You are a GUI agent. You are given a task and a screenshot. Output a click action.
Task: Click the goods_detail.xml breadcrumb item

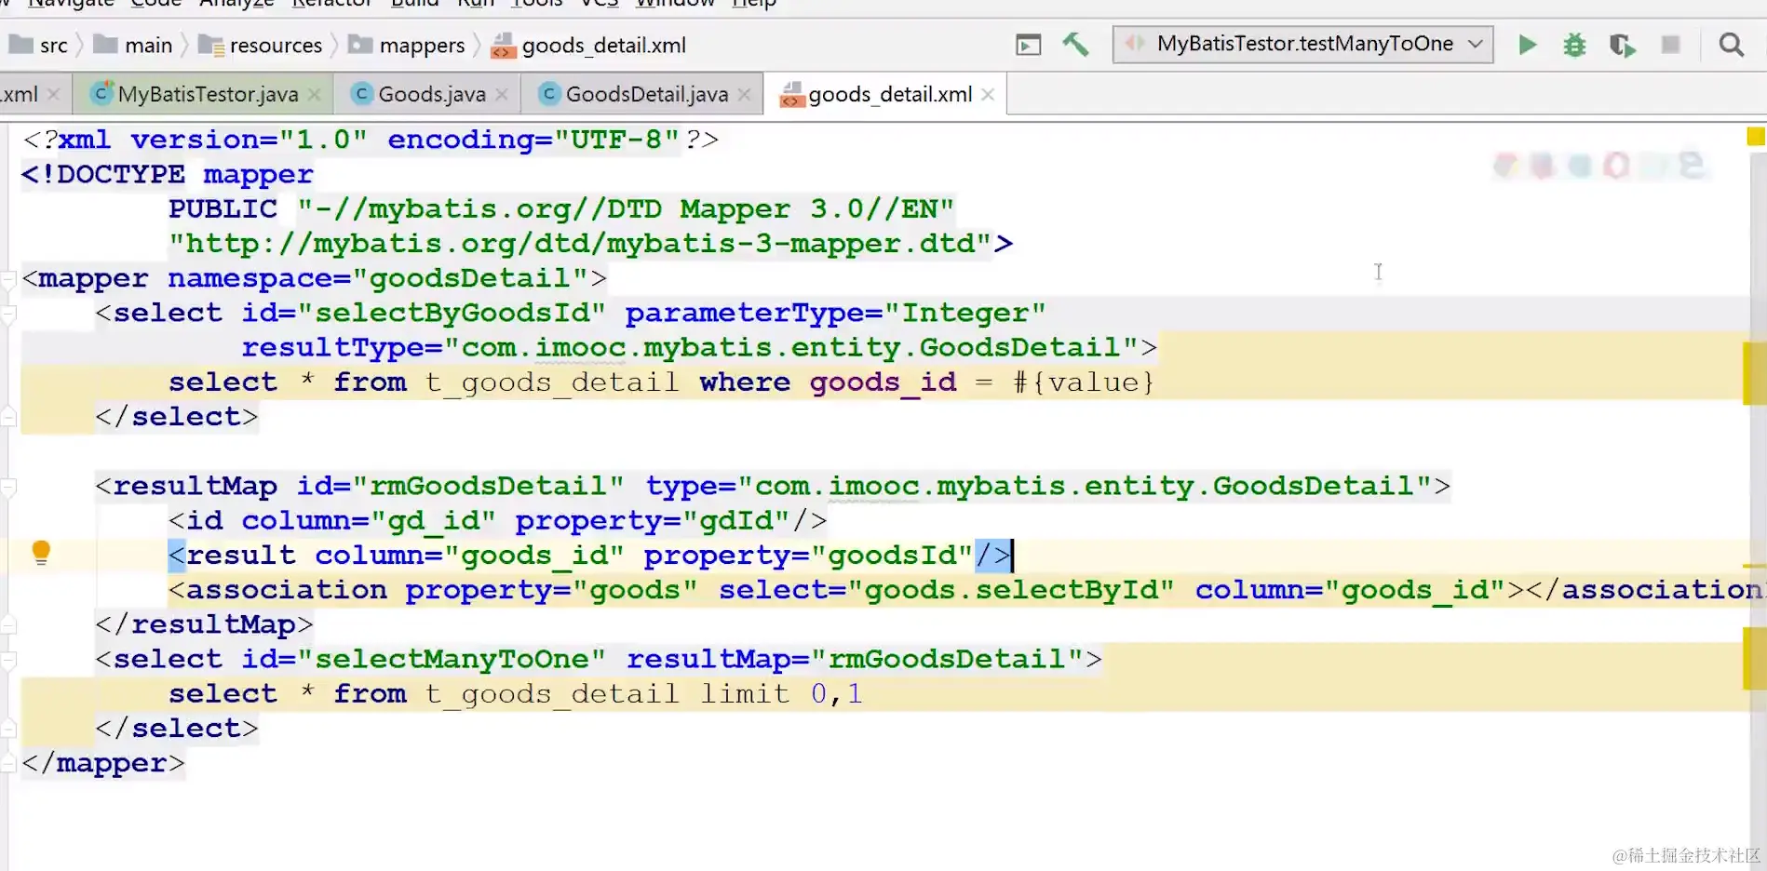pyautogui.click(x=588, y=45)
